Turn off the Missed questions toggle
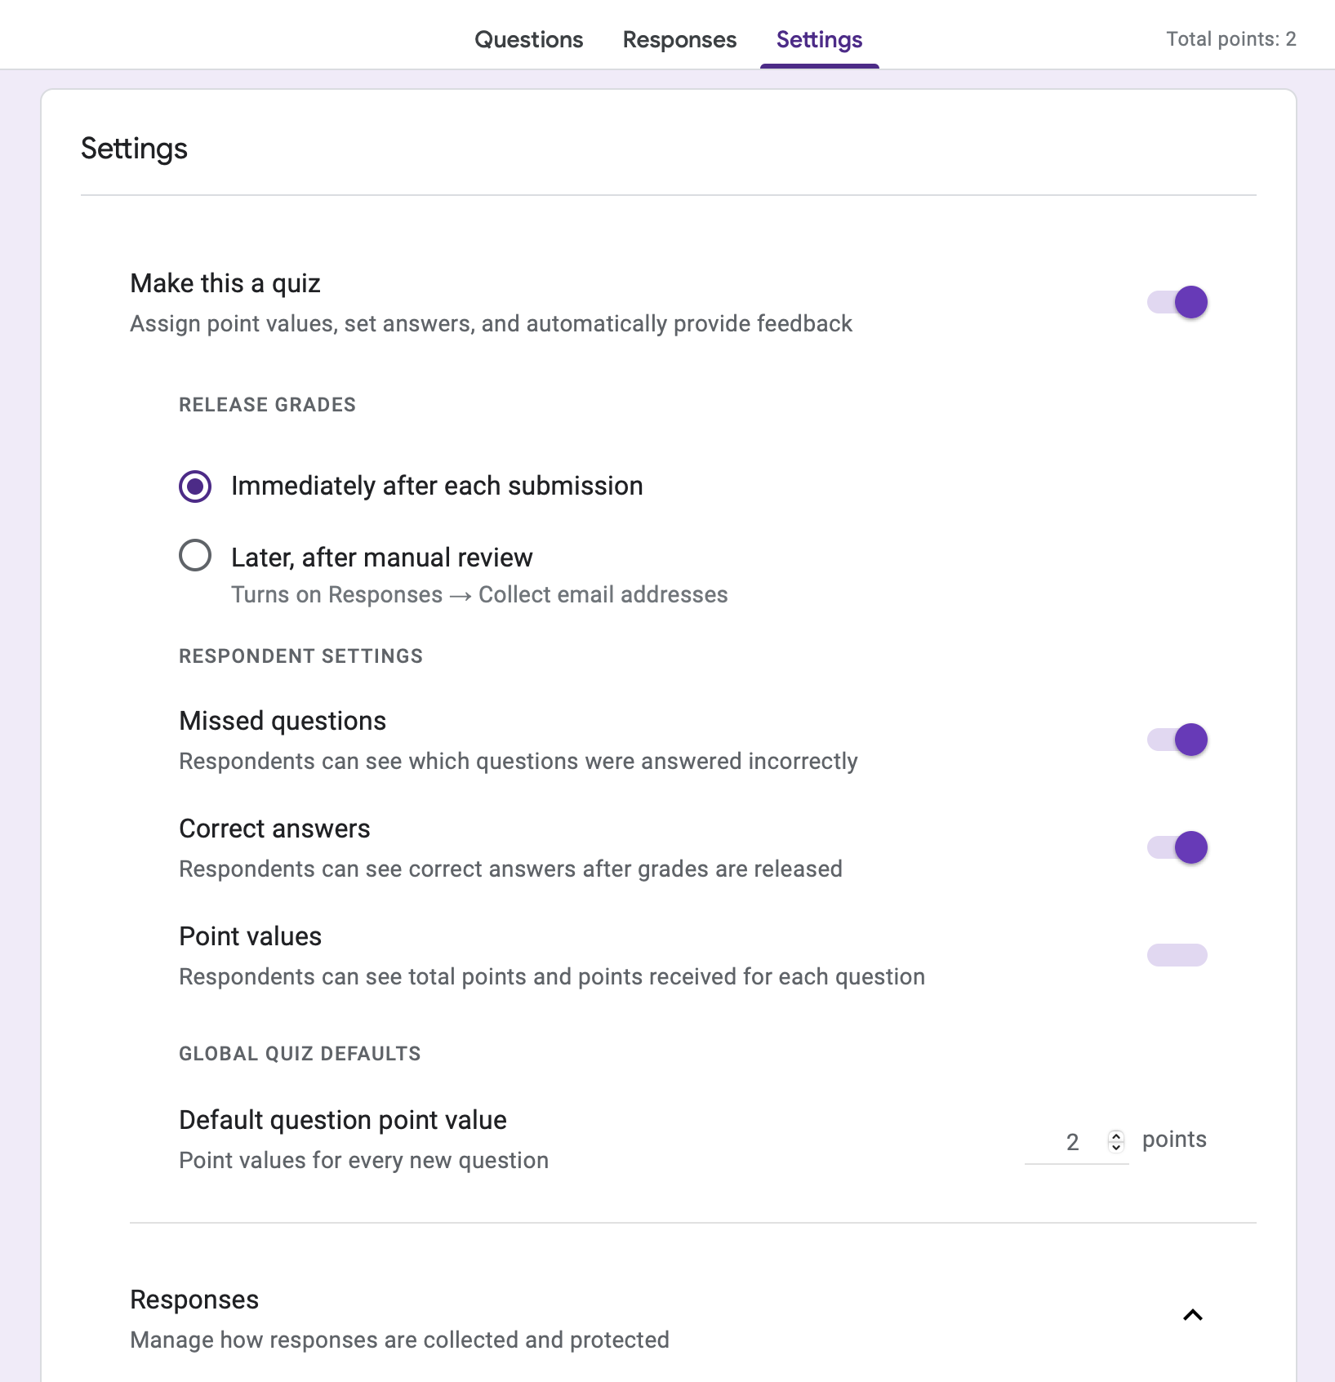Screen dimensions: 1335x1382 click(x=1177, y=740)
